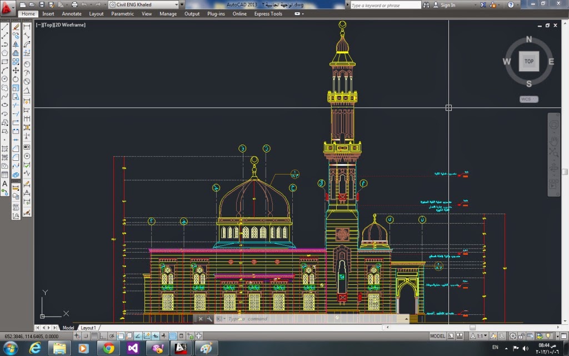Image resolution: width=569 pixels, height=356 pixels.
Task: Open the workspace switching gear icon
Action: click(x=513, y=336)
